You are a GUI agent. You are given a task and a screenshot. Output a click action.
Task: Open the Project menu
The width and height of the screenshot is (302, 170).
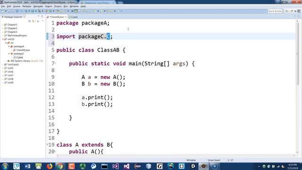(58, 6)
